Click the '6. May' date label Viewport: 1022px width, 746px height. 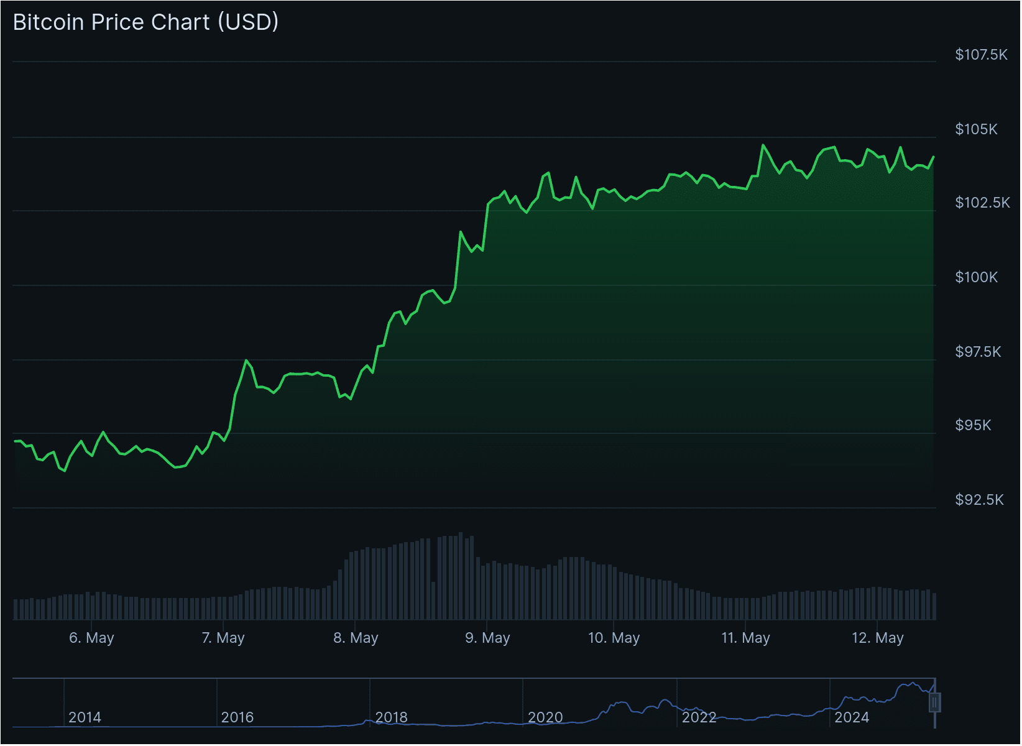click(91, 638)
